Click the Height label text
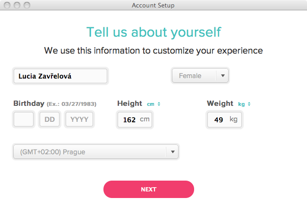This screenshot has height=222, width=307. tap(129, 103)
